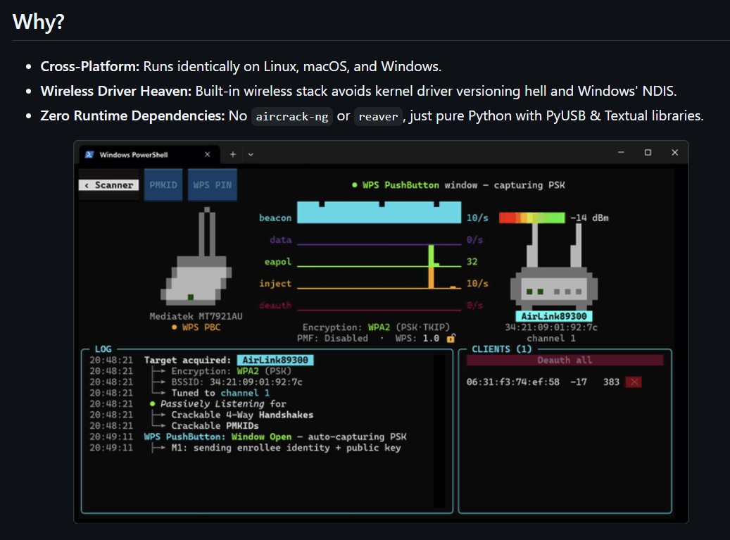This screenshot has height=540, width=730.
Task: Click the deauth graph label
Action: (x=275, y=306)
